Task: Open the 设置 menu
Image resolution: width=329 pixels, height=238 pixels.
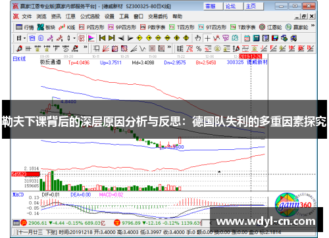Action: point(109,16)
